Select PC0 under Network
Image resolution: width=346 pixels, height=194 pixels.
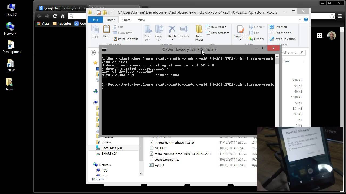(x=104, y=171)
